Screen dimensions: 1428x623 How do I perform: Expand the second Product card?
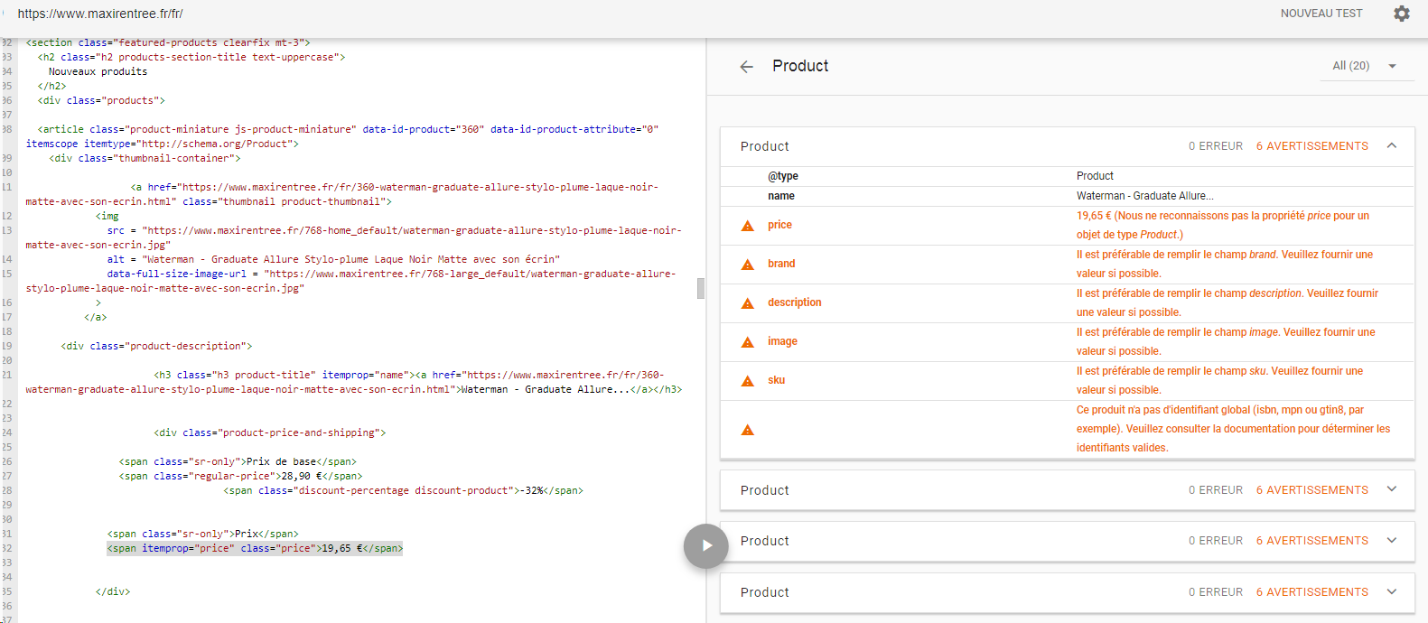click(x=1392, y=489)
